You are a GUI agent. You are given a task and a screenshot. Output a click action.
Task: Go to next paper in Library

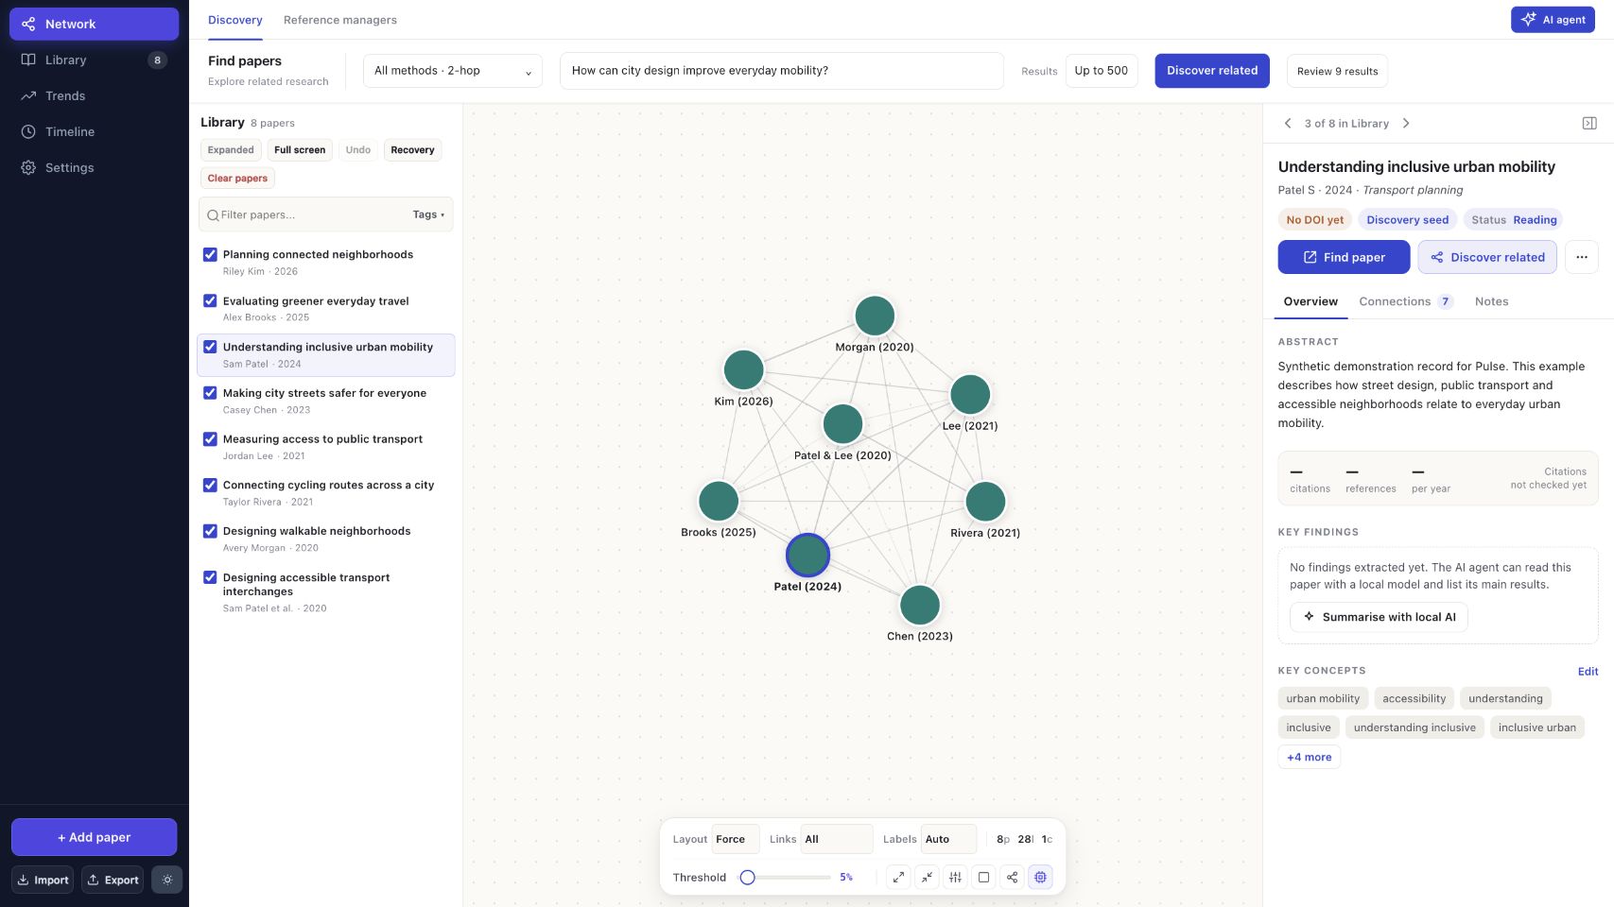click(x=1406, y=123)
